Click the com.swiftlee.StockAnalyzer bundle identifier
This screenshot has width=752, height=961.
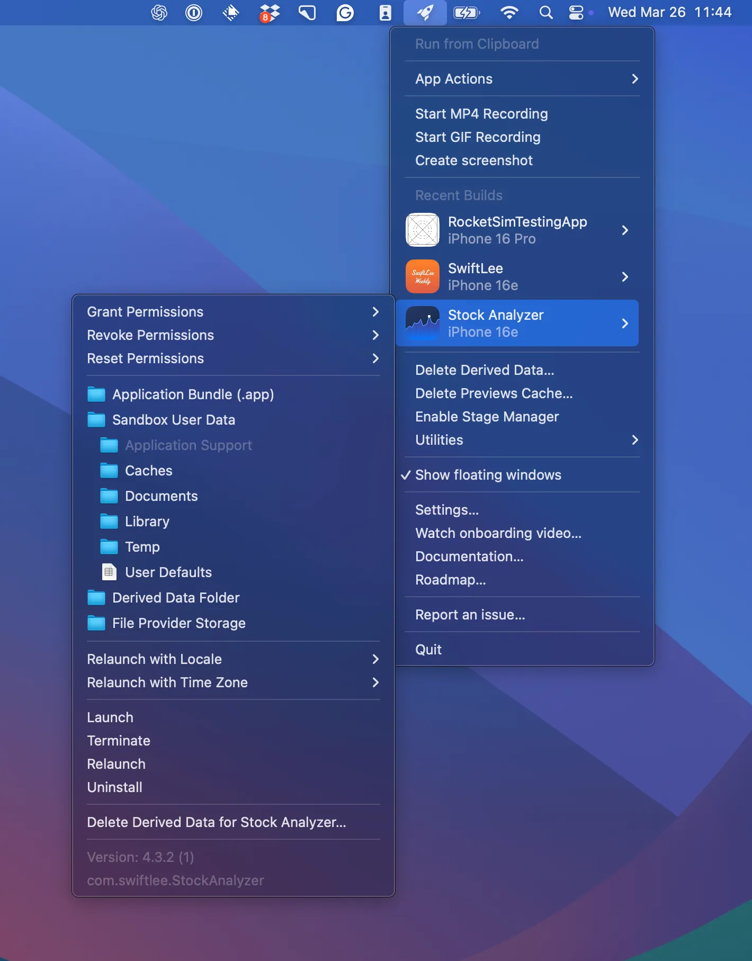175,881
